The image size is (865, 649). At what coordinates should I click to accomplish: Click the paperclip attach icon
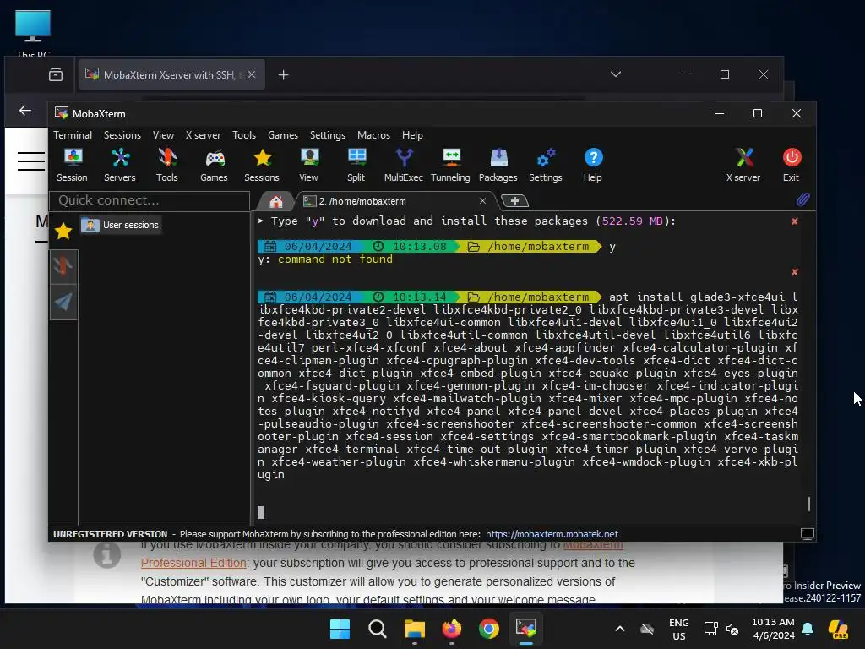click(x=803, y=199)
